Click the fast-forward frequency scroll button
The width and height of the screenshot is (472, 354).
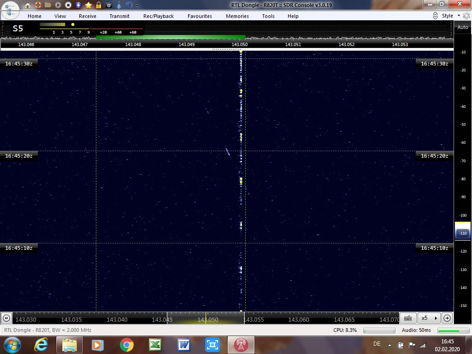click(447, 318)
